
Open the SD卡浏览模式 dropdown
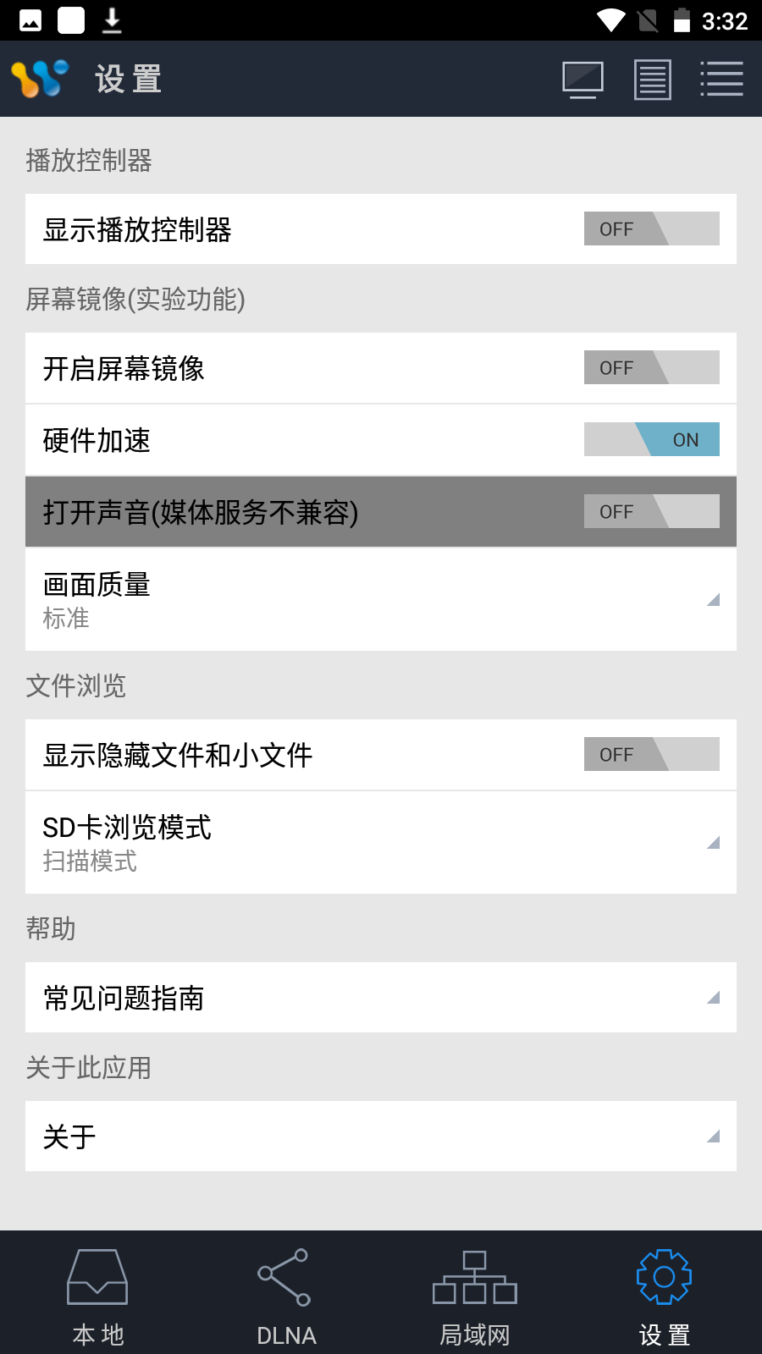click(713, 842)
